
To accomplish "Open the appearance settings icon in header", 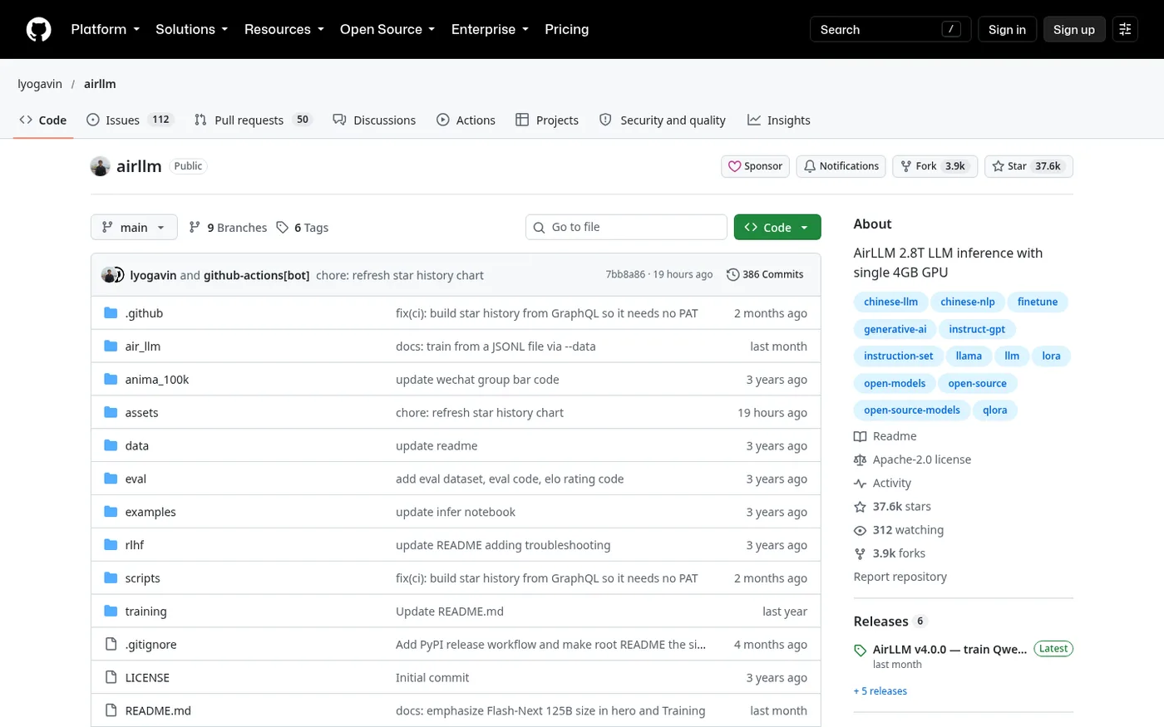I will [1125, 29].
